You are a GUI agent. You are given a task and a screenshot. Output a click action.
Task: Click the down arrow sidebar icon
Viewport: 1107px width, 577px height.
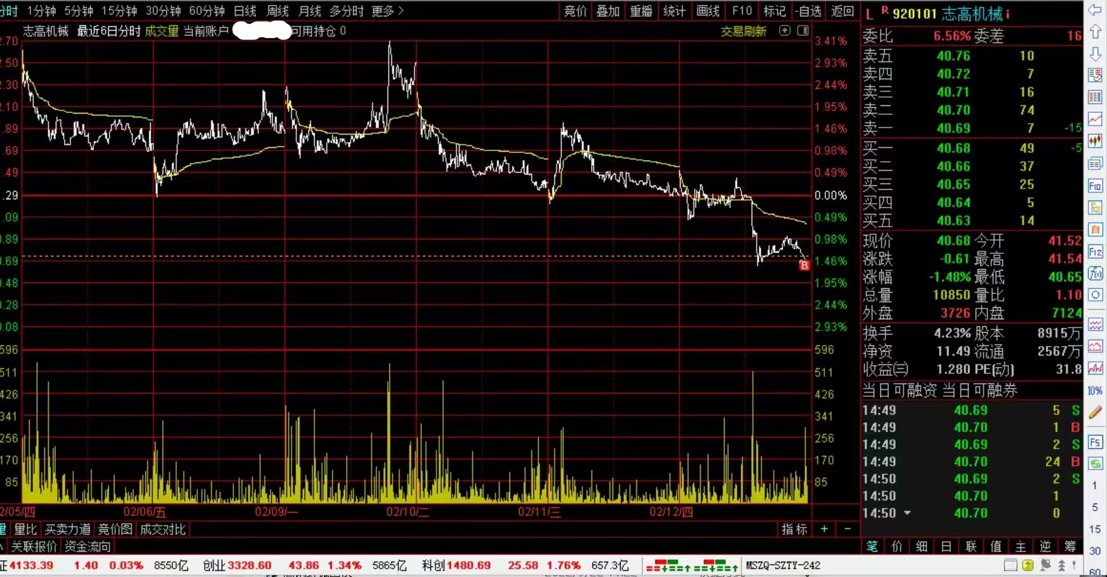[x=1095, y=54]
